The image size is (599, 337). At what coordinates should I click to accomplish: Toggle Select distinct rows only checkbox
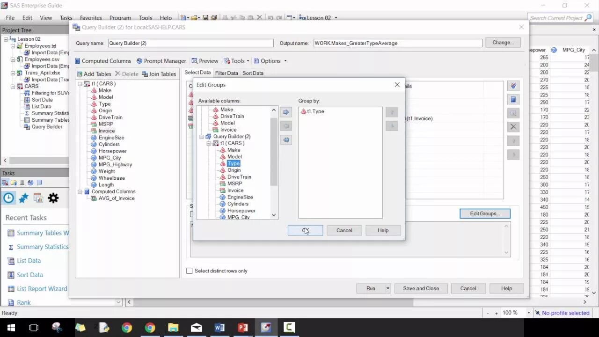190,271
